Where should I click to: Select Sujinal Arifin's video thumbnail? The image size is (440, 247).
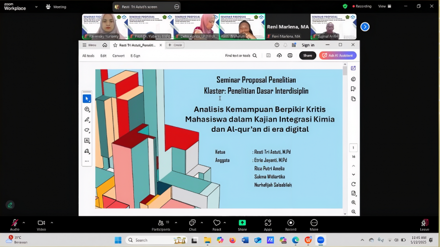(x=333, y=27)
